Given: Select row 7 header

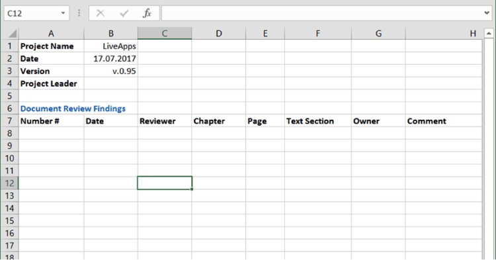Looking at the screenshot, I should click(9, 121).
